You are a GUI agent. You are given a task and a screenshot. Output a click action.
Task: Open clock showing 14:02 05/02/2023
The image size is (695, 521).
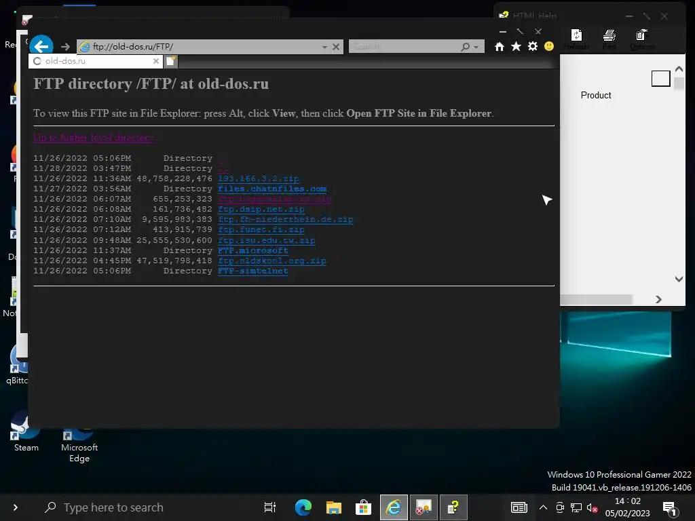[x=627, y=507]
